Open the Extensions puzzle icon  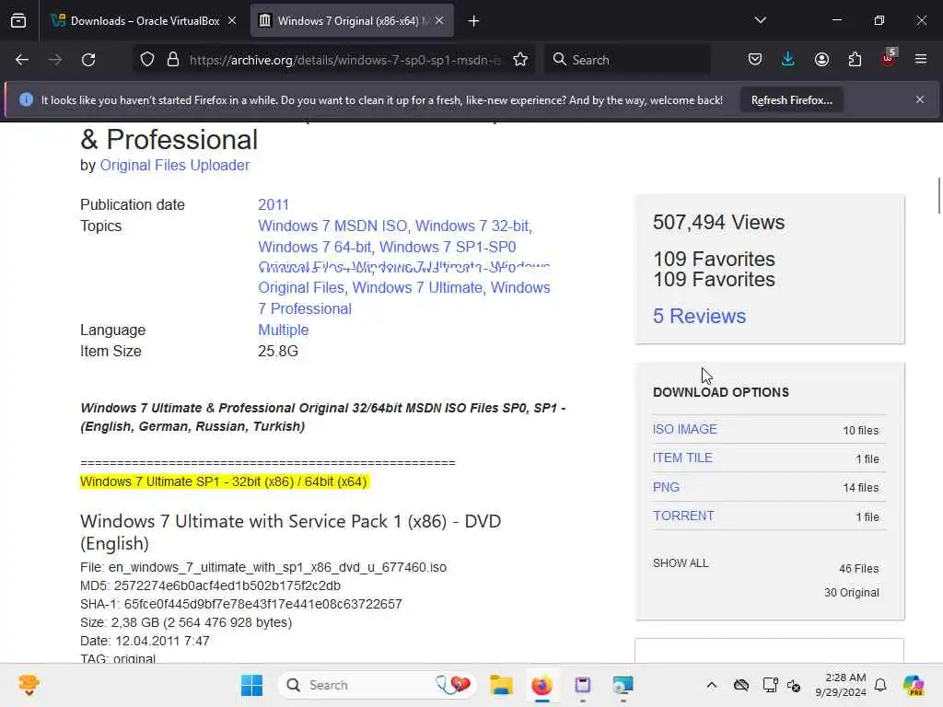tap(855, 60)
